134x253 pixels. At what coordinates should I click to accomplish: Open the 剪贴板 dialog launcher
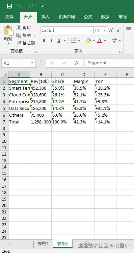[x=36, y=52]
